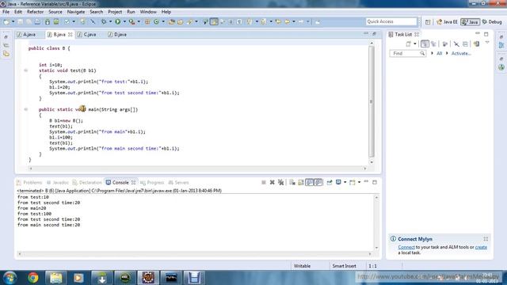Close the B.java editor tab

(x=71, y=35)
